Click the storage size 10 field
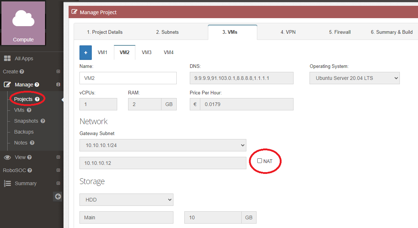Image resolution: width=418 pixels, height=228 pixels. coord(213,217)
